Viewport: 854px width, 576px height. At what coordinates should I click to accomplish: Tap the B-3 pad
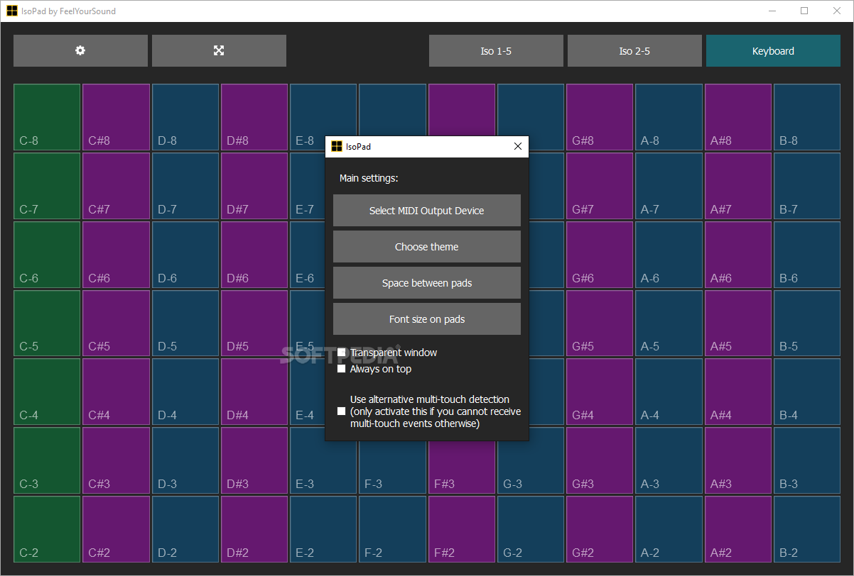807,461
